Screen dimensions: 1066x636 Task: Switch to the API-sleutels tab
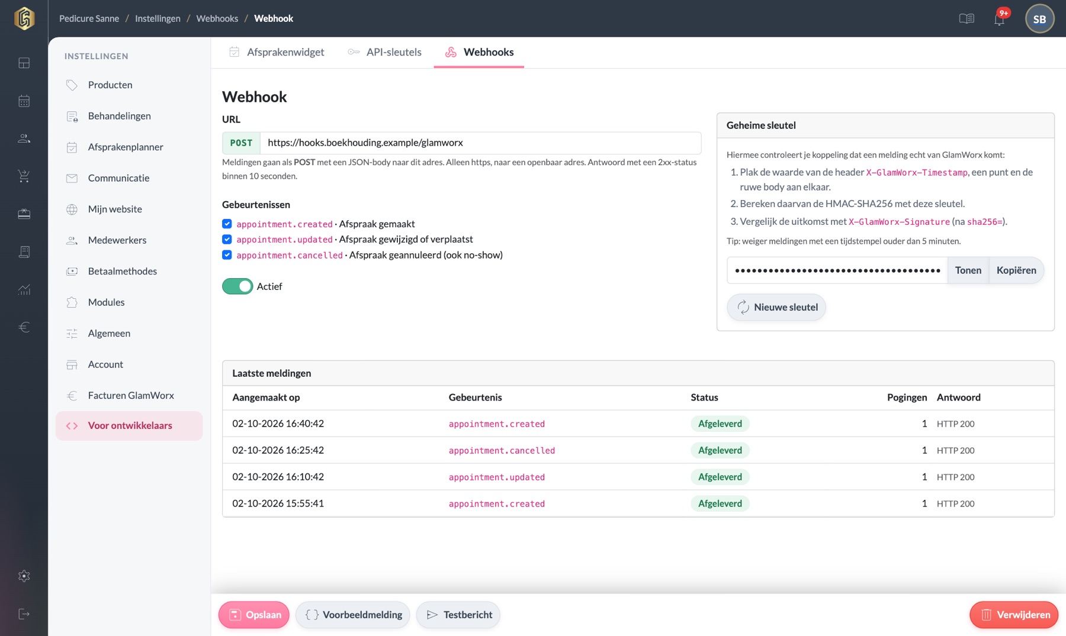click(x=385, y=52)
